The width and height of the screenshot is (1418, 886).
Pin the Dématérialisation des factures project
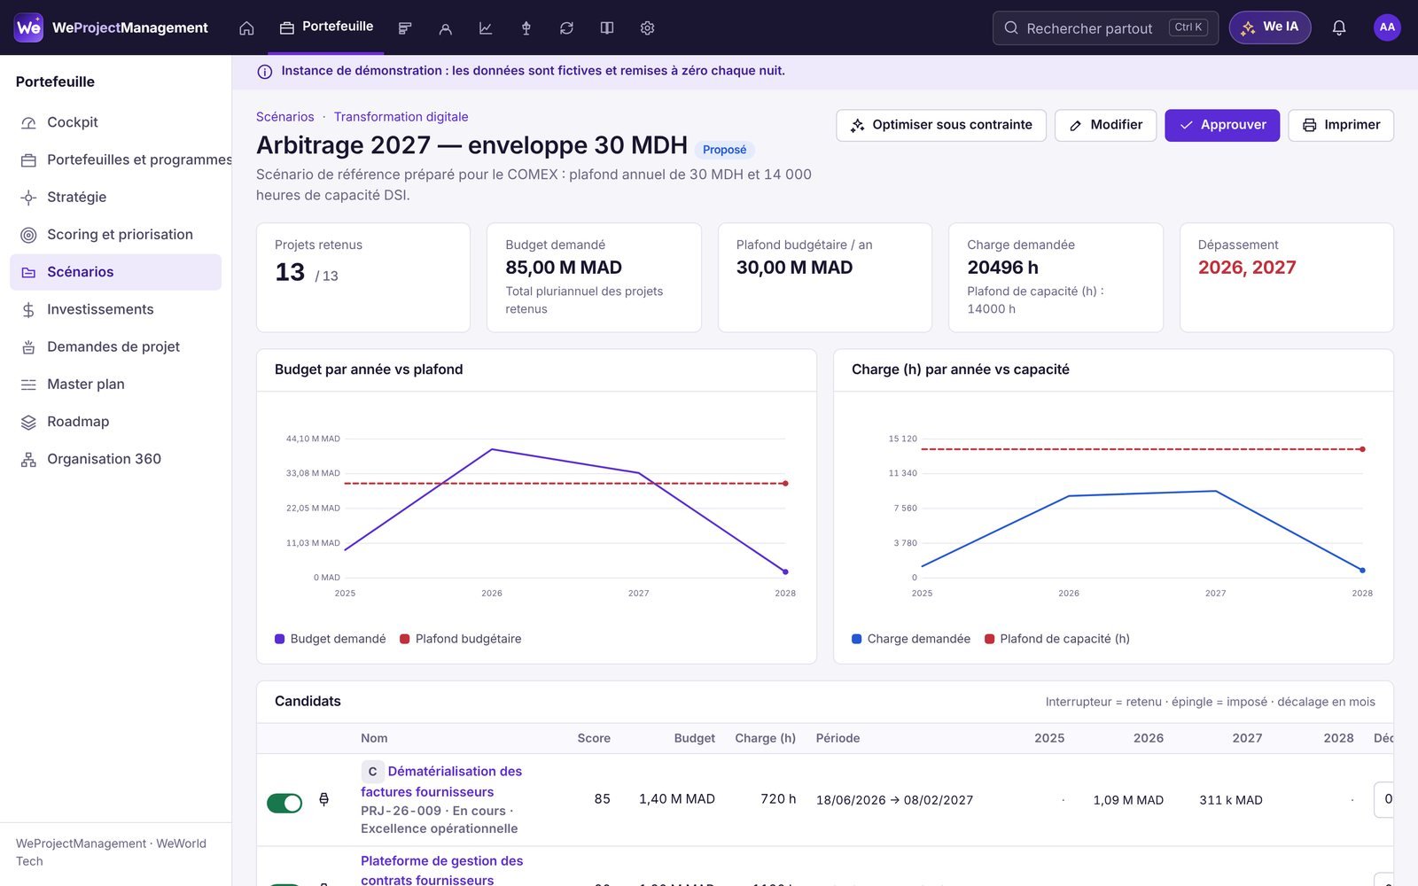(324, 799)
